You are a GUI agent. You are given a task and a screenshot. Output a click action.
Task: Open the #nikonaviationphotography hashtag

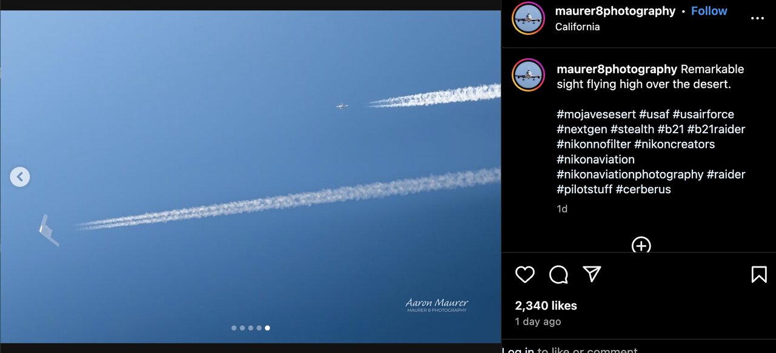click(630, 174)
